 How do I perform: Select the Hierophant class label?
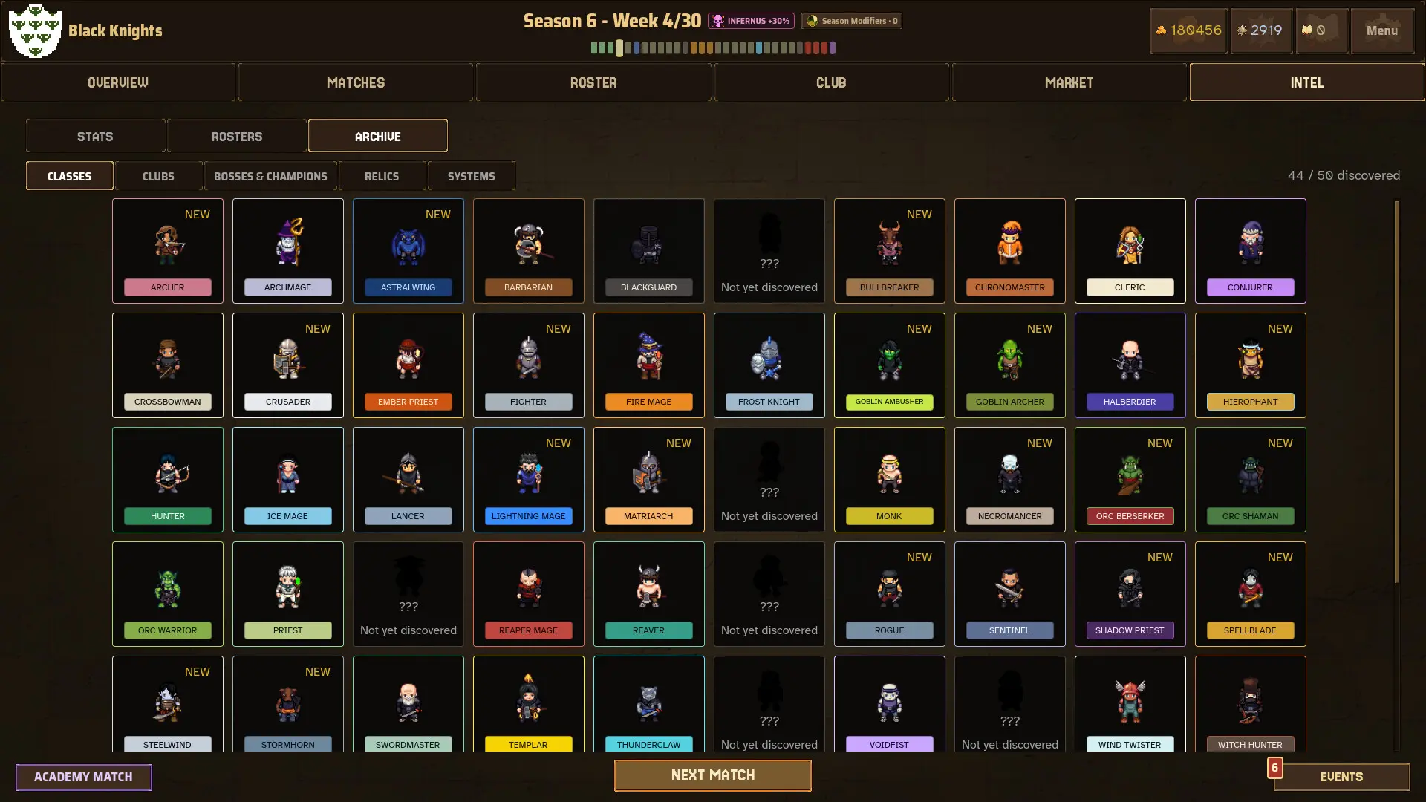[x=1251, y=402]
